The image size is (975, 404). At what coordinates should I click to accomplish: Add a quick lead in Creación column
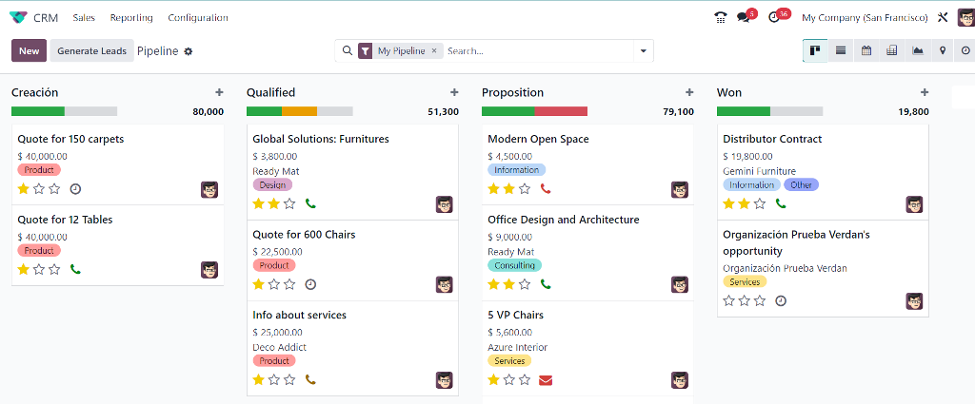[x=219, y=92]
